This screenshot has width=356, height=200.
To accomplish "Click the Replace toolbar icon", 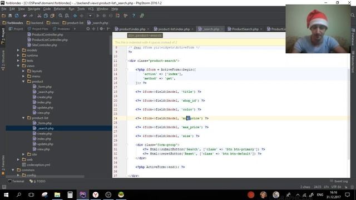I will [67, 16].
